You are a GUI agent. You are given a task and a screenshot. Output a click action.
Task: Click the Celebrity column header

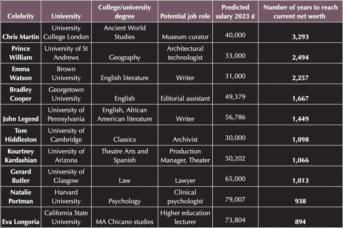(x=21, y=16)
